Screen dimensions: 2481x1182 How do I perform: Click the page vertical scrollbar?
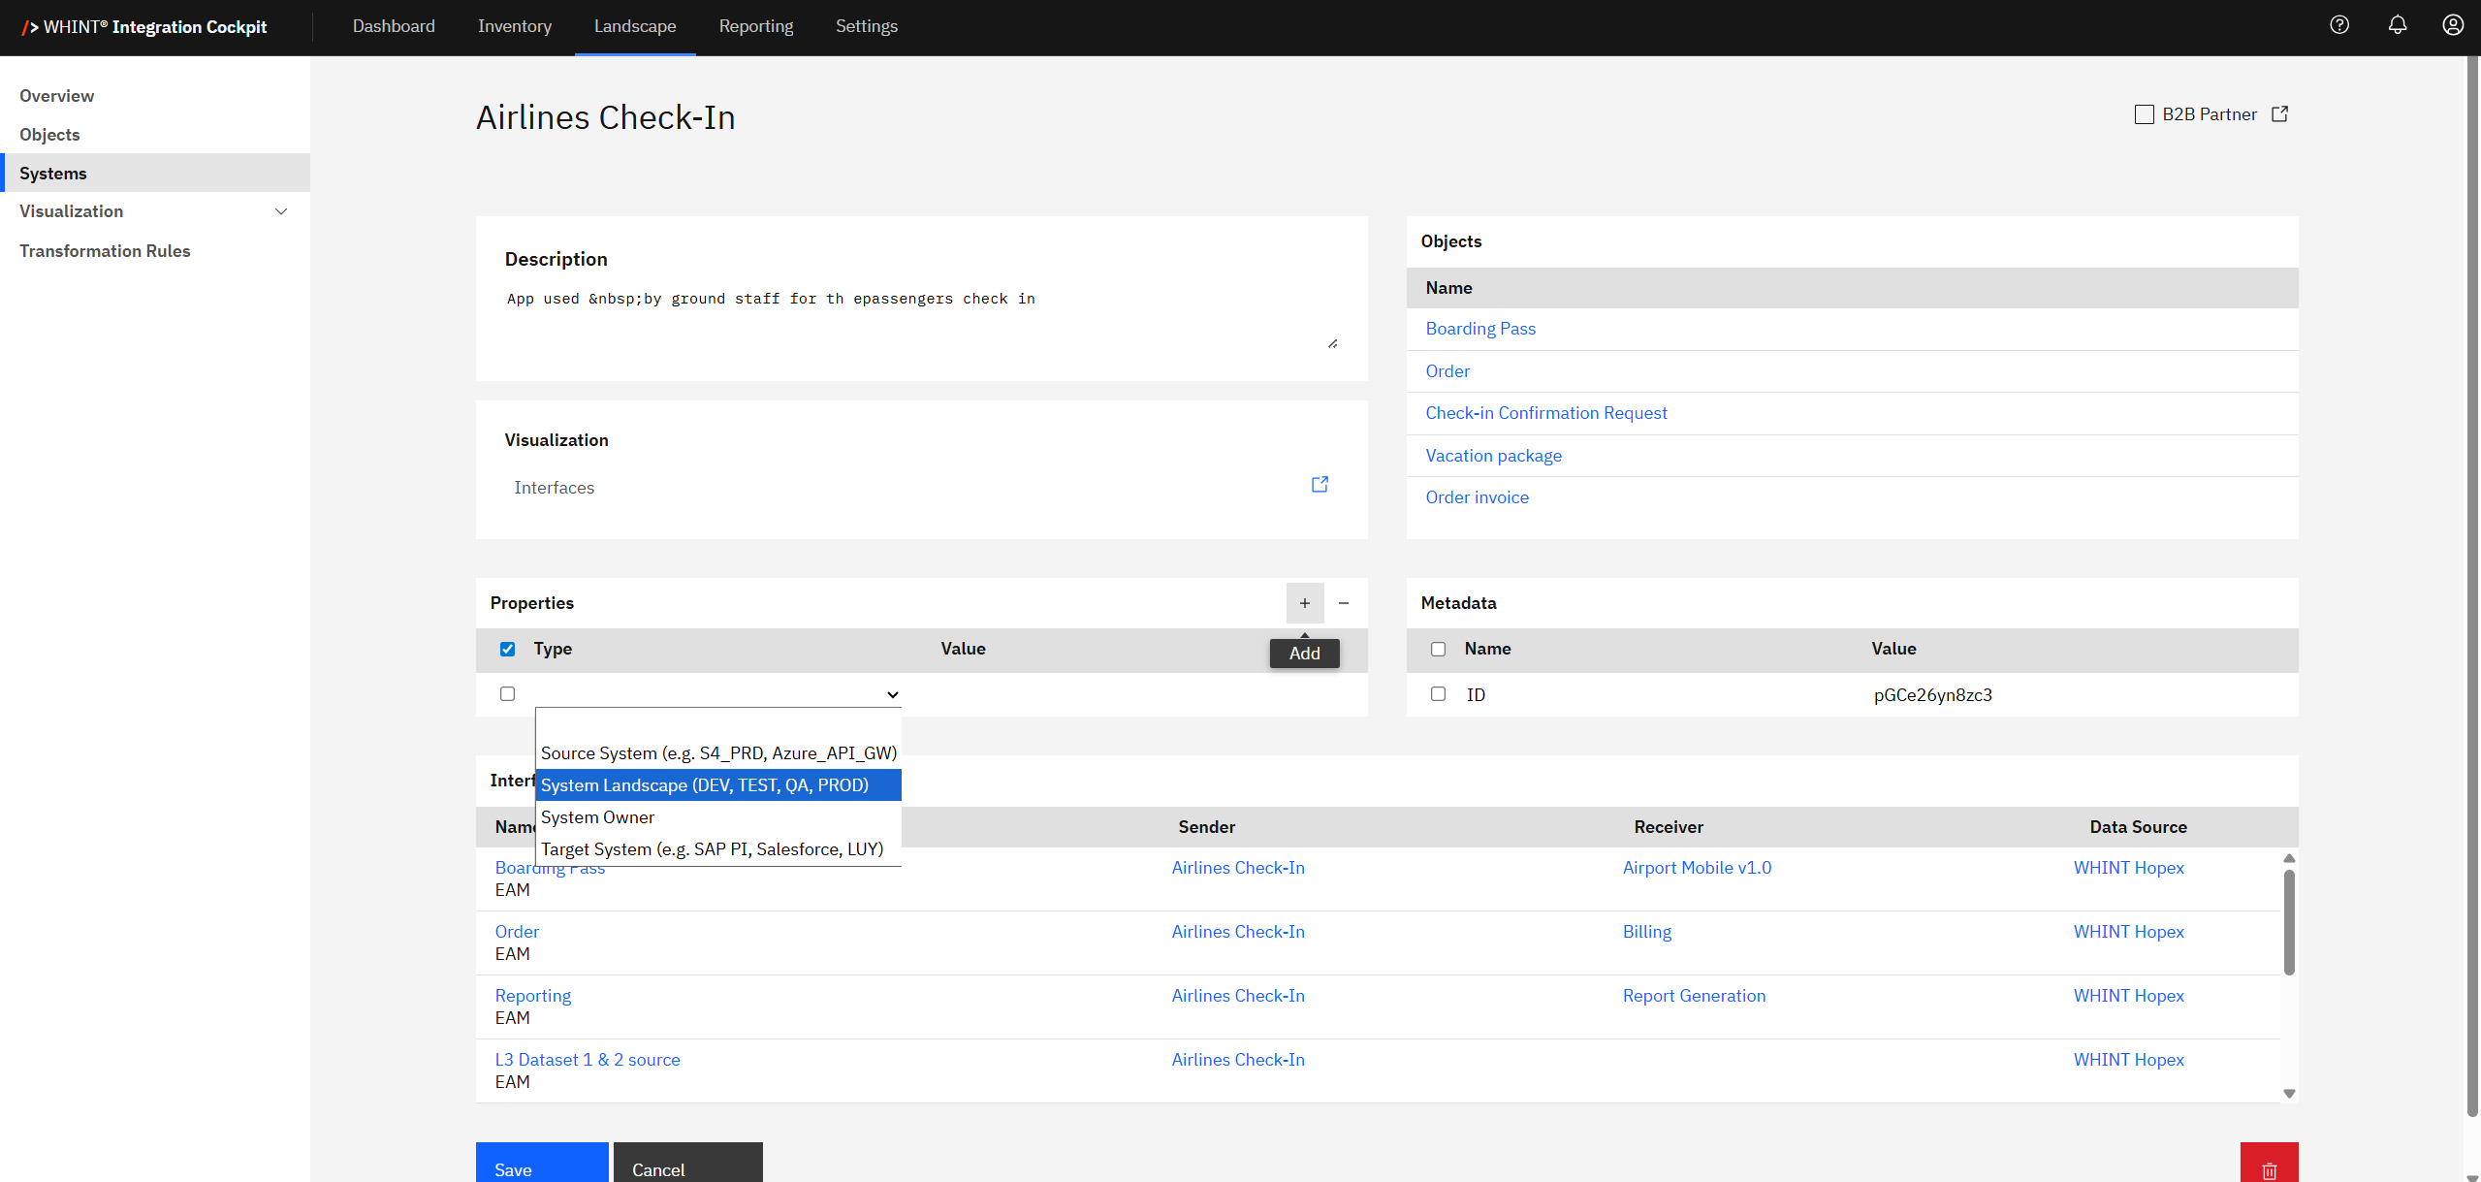click(2472, 588)
